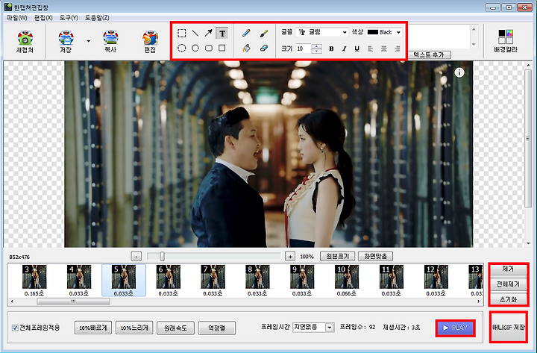This screenshot has width=537, height=353.
Task: Select the circle shape tool
Action: click(195, 48)
